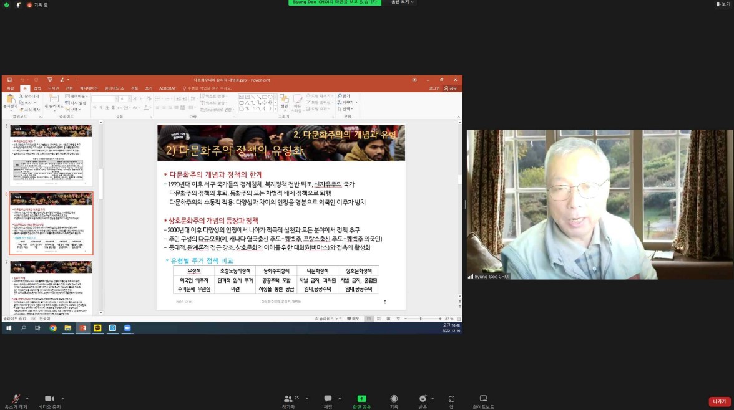Toggle Zoom meeting recording

click(394, 399)
